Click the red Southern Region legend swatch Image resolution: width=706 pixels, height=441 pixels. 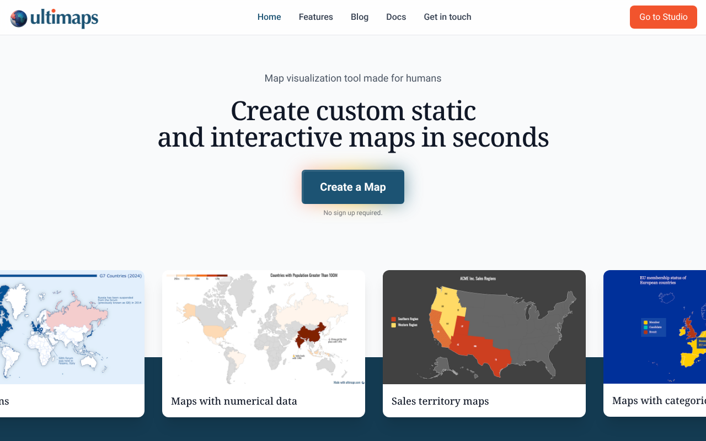[393, 319]
